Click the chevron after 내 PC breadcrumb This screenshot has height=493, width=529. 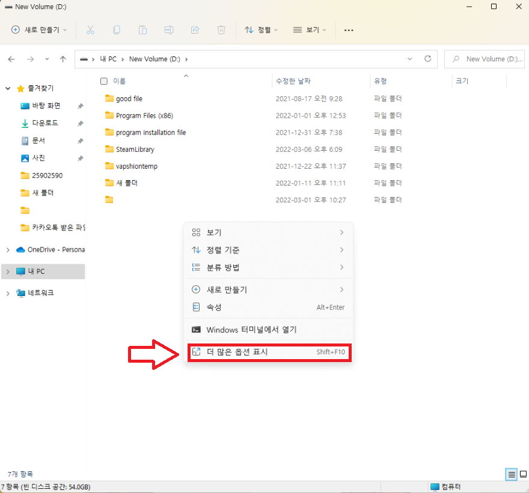[123, 59]
